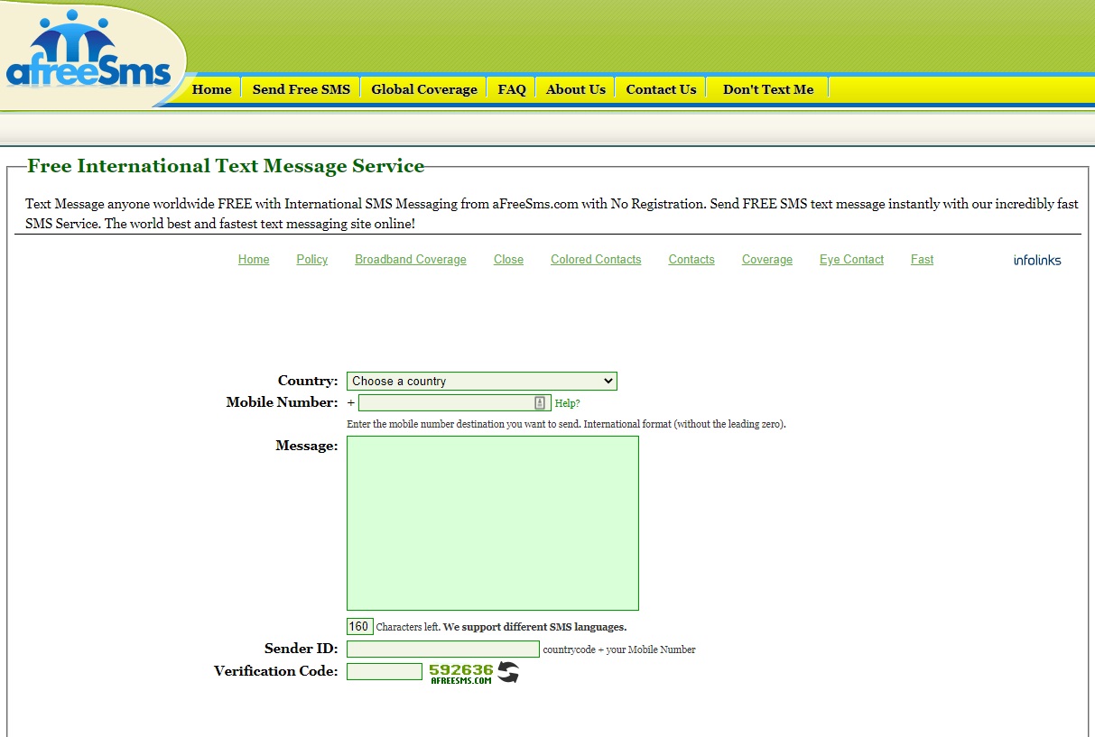Follow the Broadband Coverage ad link
Image resolution: width=1095 pixels, height=737 pixels.
(x=410, y=260)
